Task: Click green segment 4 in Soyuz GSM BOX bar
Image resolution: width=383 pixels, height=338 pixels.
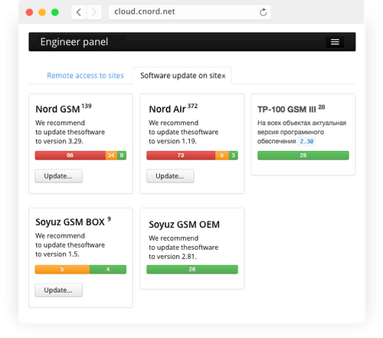Action: [x=108, y=269]
